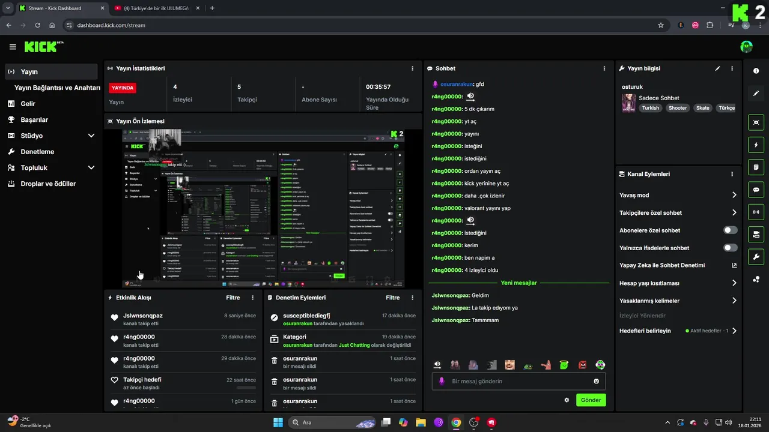Open chat settings gear icon

click(566, 400)
